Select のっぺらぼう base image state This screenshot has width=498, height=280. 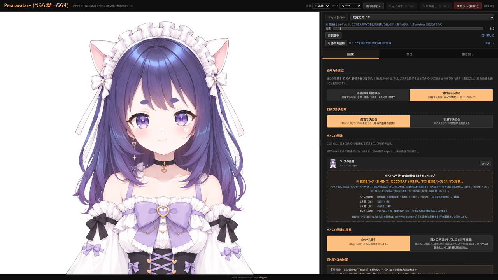click(368, 243)
